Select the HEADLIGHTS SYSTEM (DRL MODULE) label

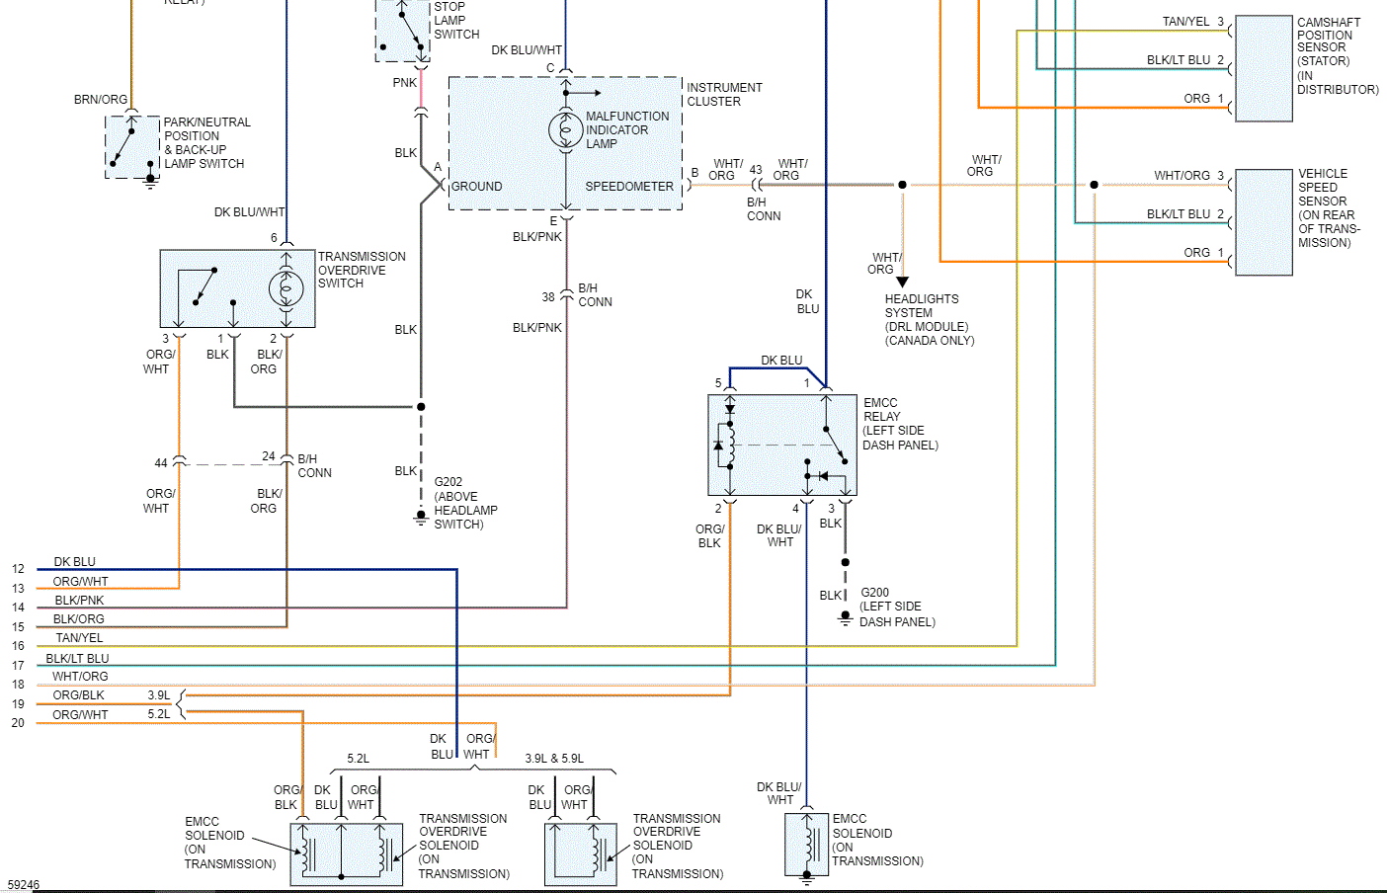coord(930,320)
